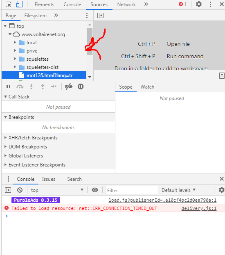
Task: Focus the console Filter input field
Action: (132, 190)
